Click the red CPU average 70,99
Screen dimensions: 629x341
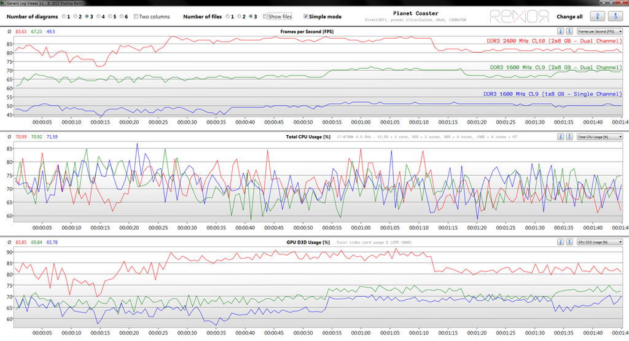coord(21,137)
